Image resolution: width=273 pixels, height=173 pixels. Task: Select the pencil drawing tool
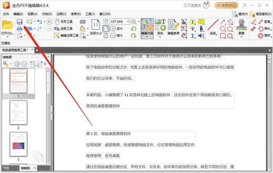[254, 22]
